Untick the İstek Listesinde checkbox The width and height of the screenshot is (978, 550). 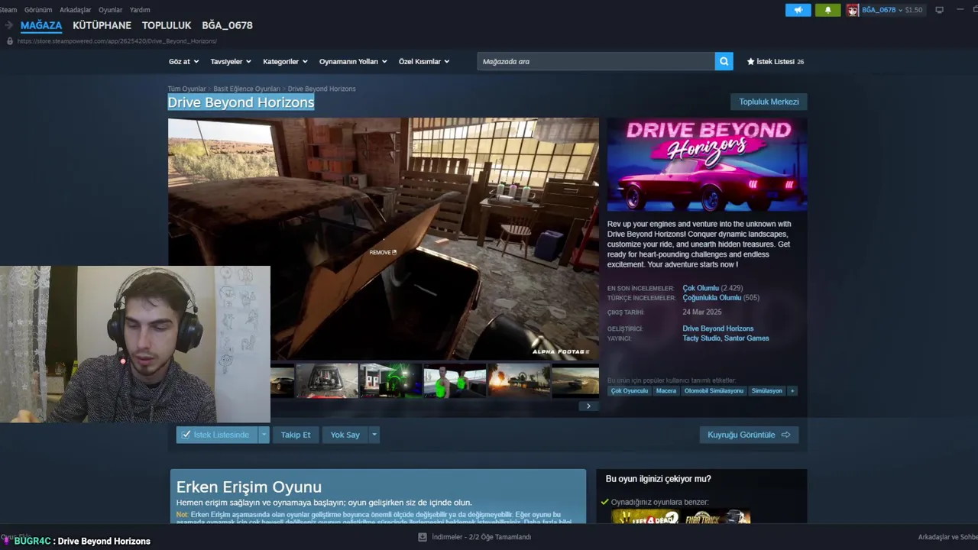point(186,435)
